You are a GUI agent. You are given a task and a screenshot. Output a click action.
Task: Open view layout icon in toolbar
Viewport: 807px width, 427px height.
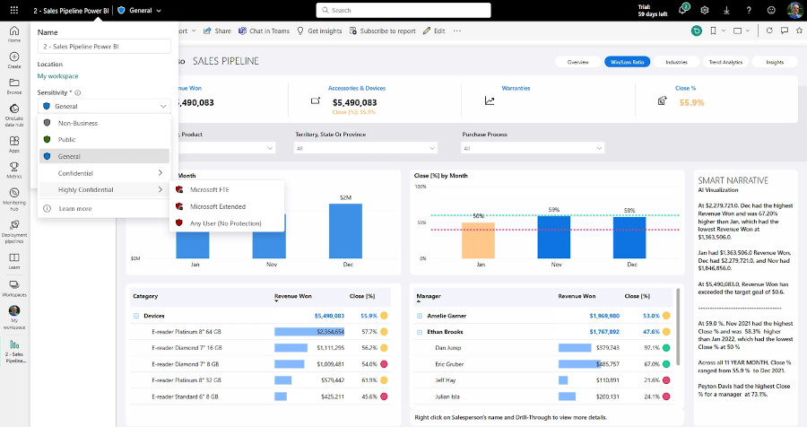738,30
